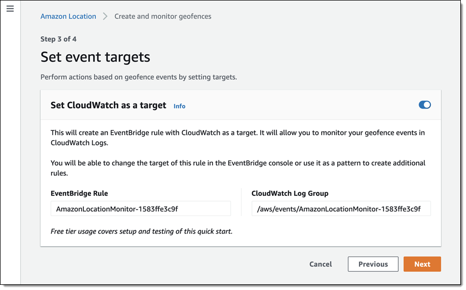Proceed with the orange Next button

[422, 264]
